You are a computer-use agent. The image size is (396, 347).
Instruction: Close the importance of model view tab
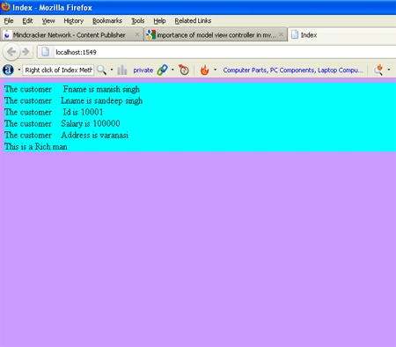coord(281,34)
